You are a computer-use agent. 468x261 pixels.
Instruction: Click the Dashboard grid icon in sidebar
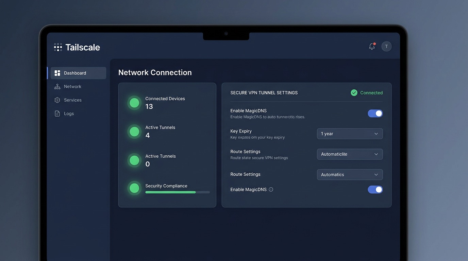click(x=57, y=73)
